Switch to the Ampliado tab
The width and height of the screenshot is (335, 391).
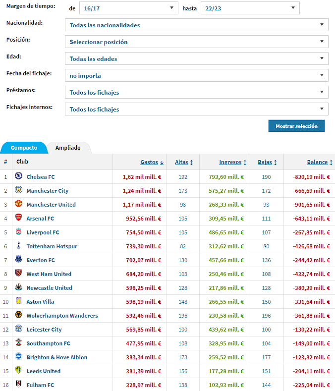pyautogui.click(x=68, y=148)
